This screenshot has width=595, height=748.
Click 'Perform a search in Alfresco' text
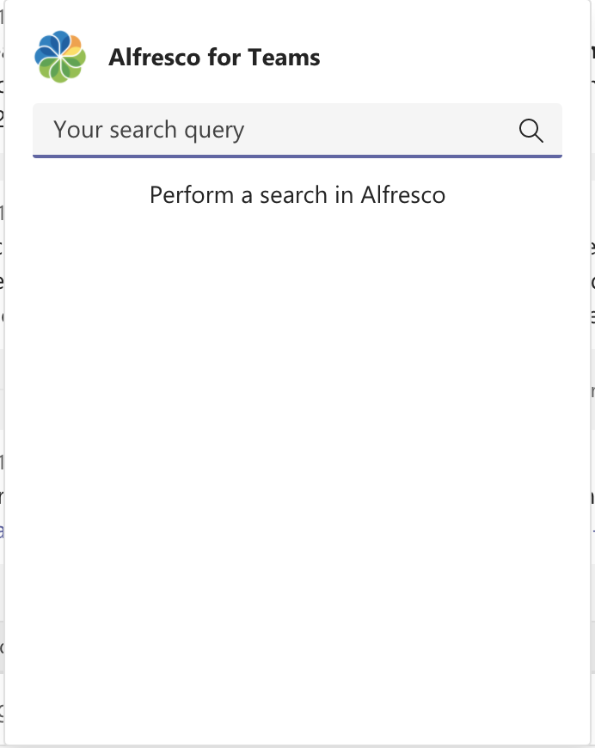297,195
